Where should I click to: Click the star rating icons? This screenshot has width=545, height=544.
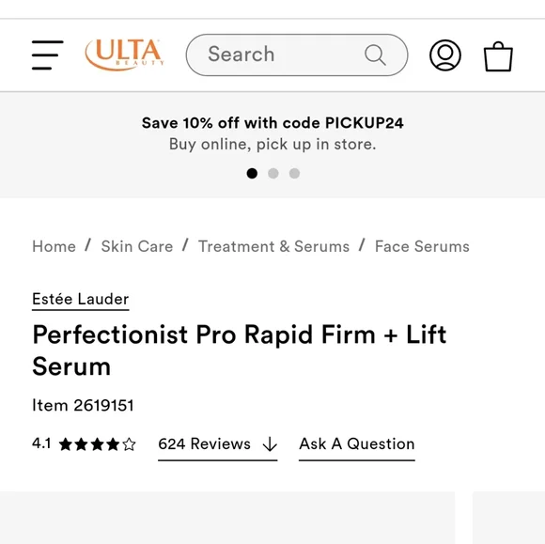98,444
